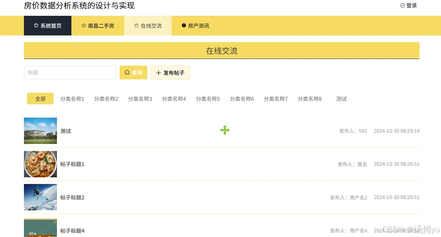Click the 查询 search button

tap(133, 73)
